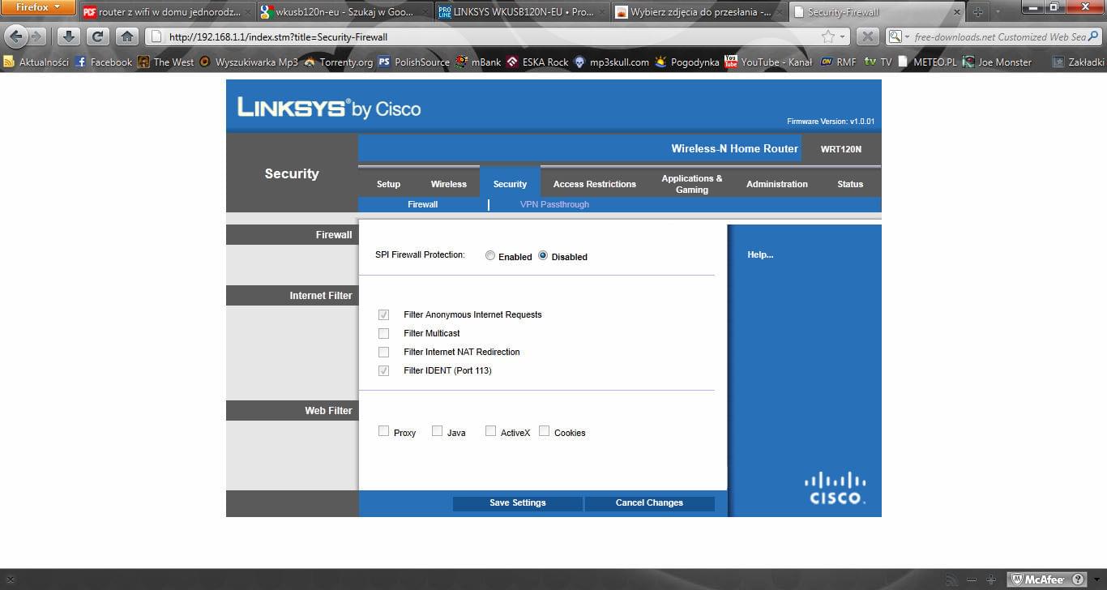Reload the page with the refresh icon
Screen dimensions: 1107x590
(x=98, y=36)
